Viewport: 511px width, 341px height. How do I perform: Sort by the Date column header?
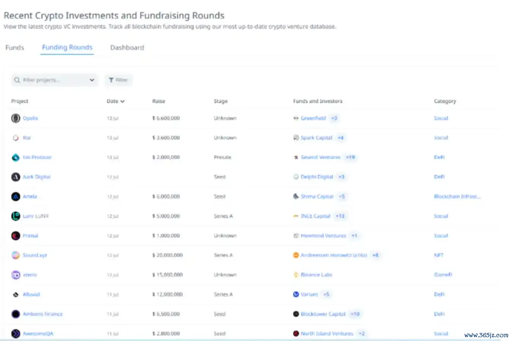point(115,101)
